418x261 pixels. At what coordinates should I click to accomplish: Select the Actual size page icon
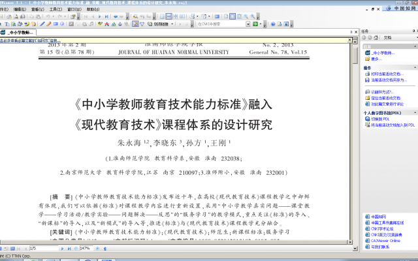226,16
